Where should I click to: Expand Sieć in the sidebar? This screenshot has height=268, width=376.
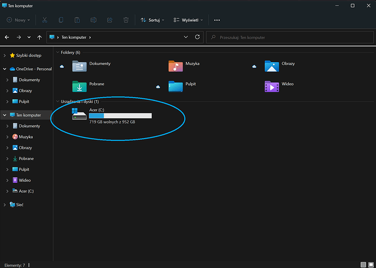(x=4, y=205)
